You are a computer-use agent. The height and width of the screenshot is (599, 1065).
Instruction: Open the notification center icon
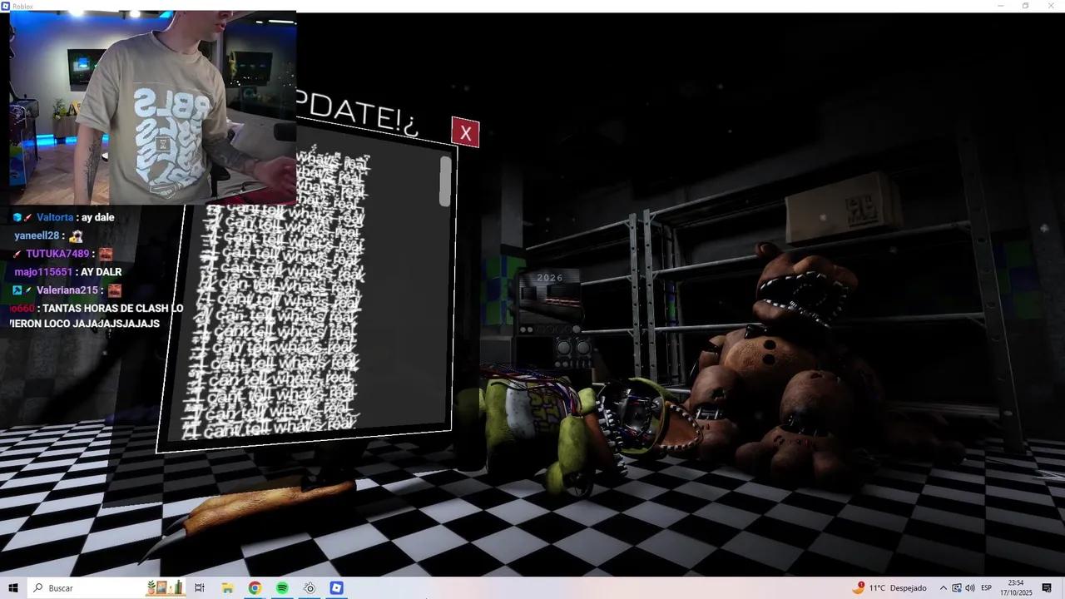[x=1047, y=588]
